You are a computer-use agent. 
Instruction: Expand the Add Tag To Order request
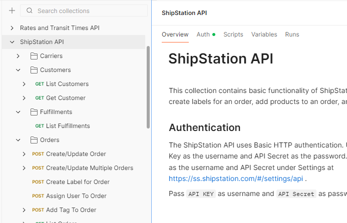pyautogui.click(x=24, y=210)
